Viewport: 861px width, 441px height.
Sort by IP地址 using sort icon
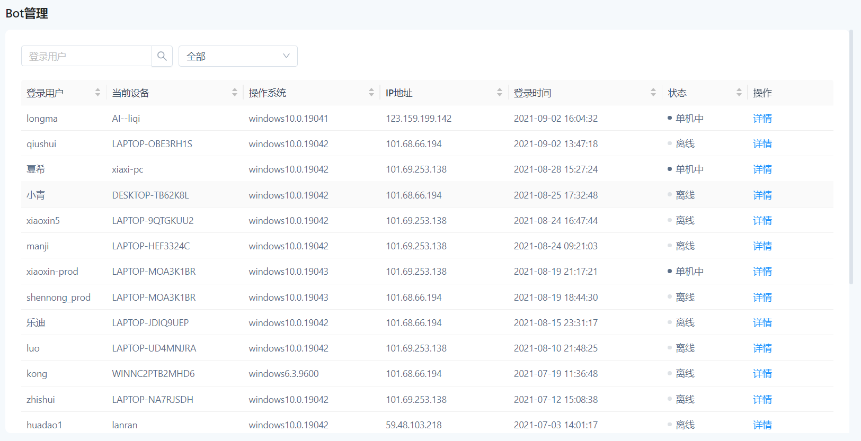point(499,93)
